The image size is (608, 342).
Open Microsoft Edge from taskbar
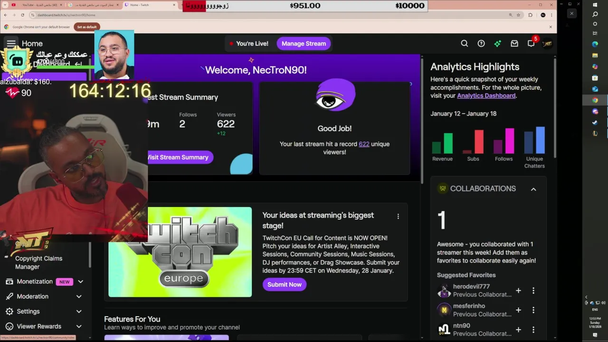595,44
